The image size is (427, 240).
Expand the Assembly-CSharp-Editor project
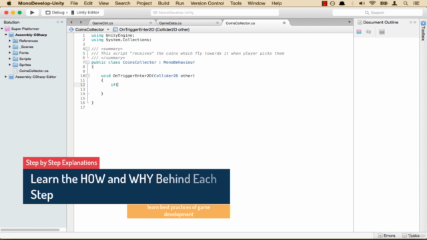click(6, 77)
